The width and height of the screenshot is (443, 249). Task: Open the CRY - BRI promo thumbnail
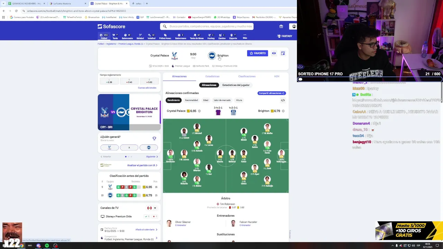[129, 112]
